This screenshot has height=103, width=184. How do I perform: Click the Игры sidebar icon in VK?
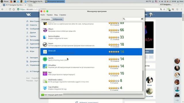pyautogui.click(x=27, y=51)
